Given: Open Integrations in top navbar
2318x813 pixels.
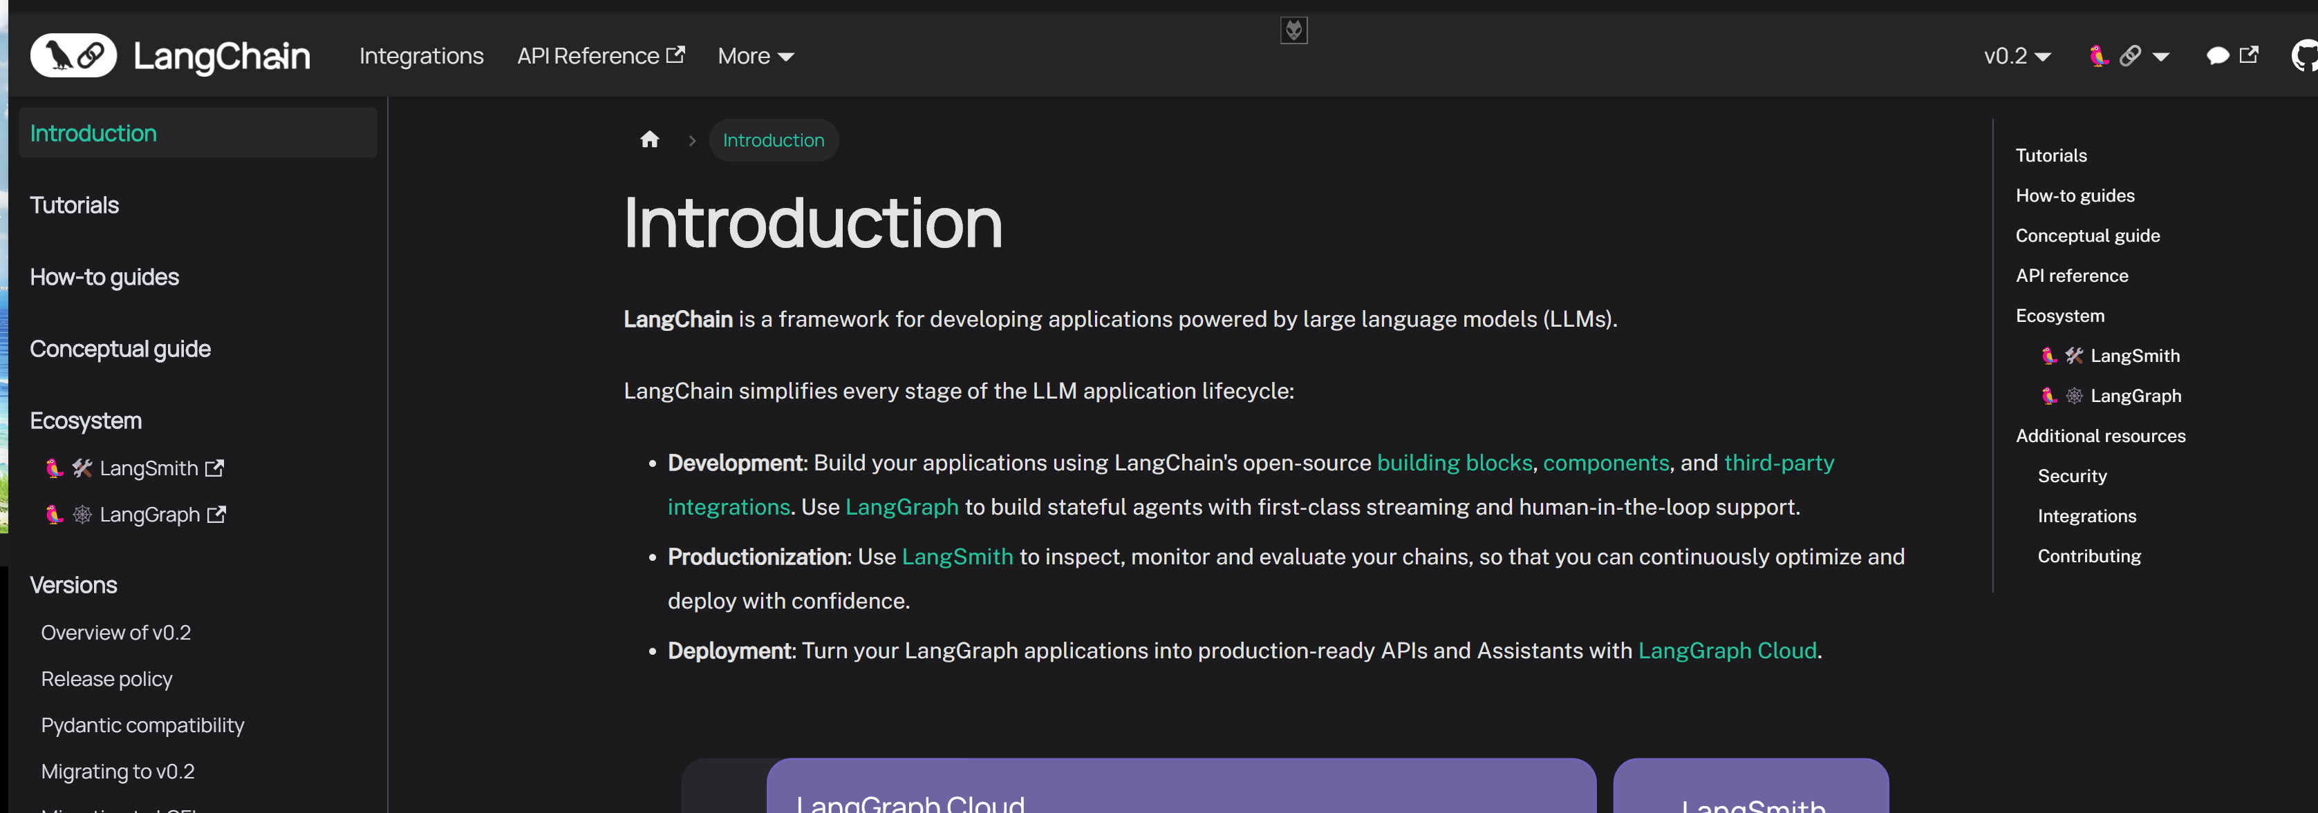Looking at the screenshot, I should point(421,56).
